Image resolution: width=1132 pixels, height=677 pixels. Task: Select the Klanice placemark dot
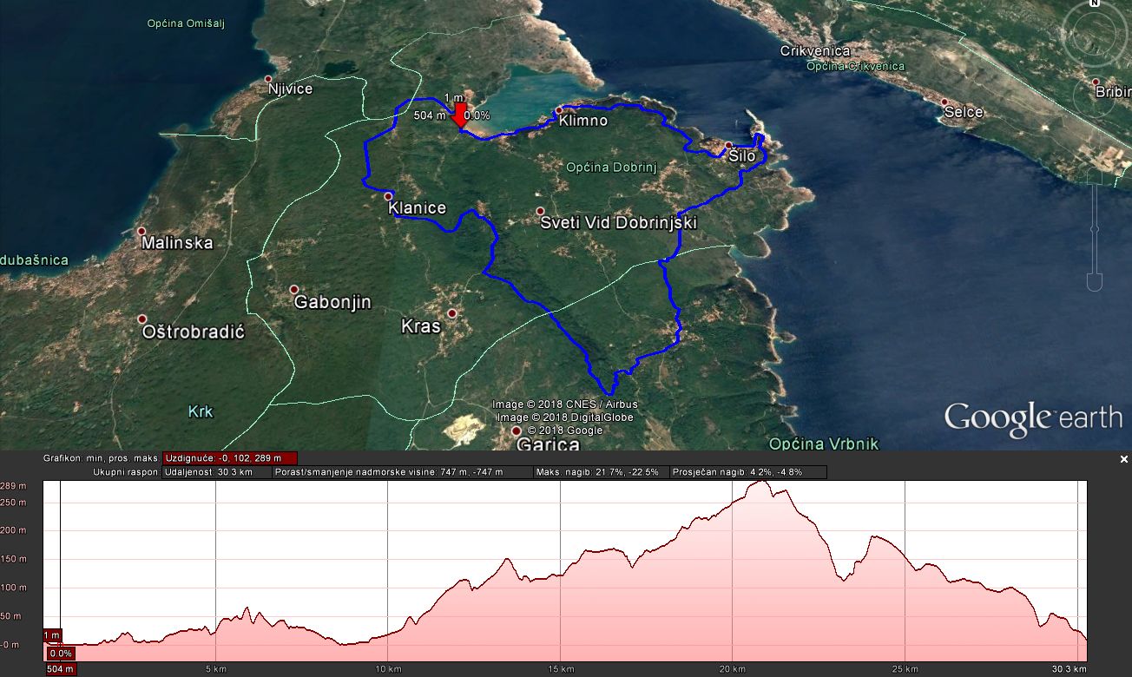388,197
